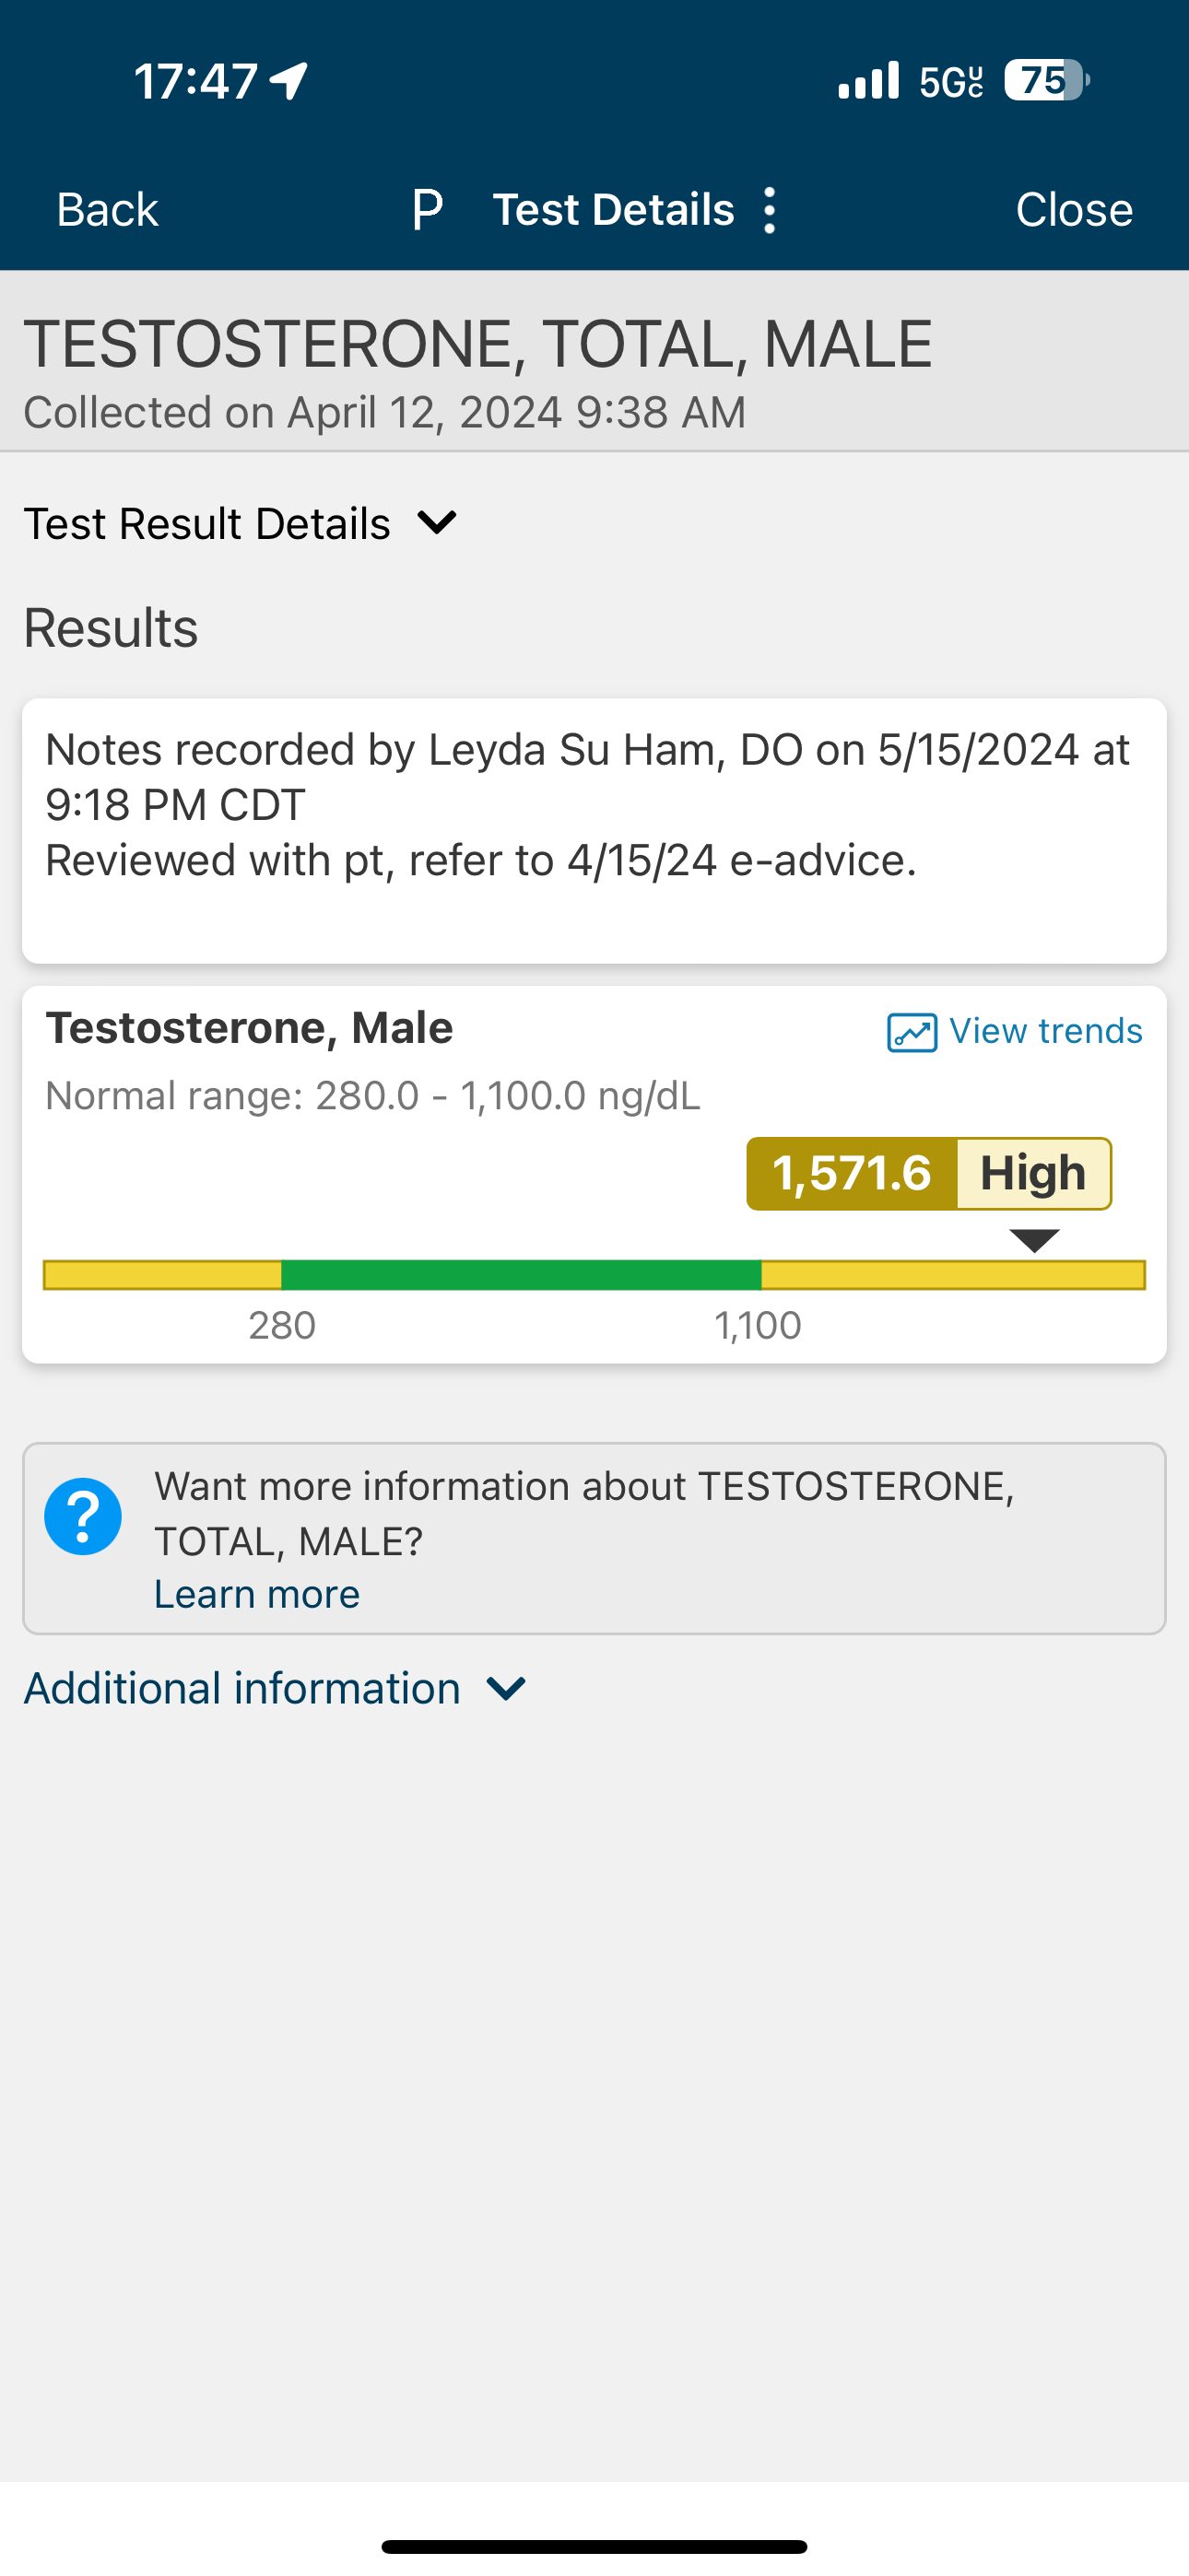Viewport: 1189px width, 2576px height.
Task: Tap the chevron next to Additional information
Action: (506, 1689)
